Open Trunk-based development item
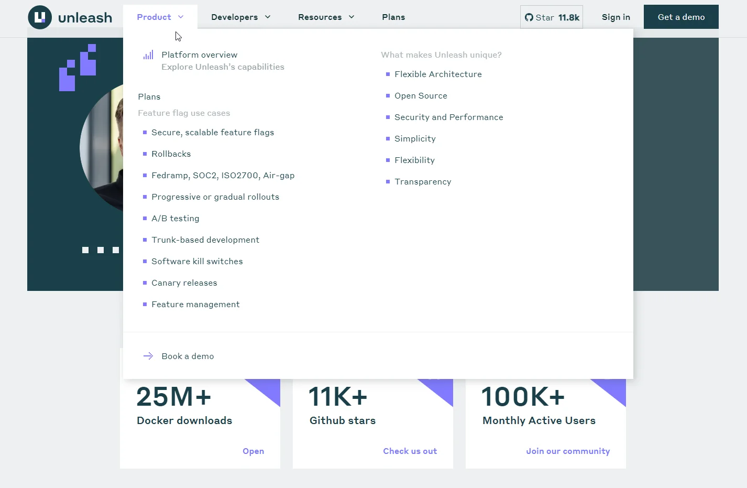Screen dimensions: 747x488 205,240
